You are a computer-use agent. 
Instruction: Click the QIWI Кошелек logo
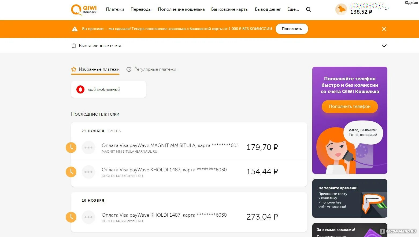coord(84,10)
